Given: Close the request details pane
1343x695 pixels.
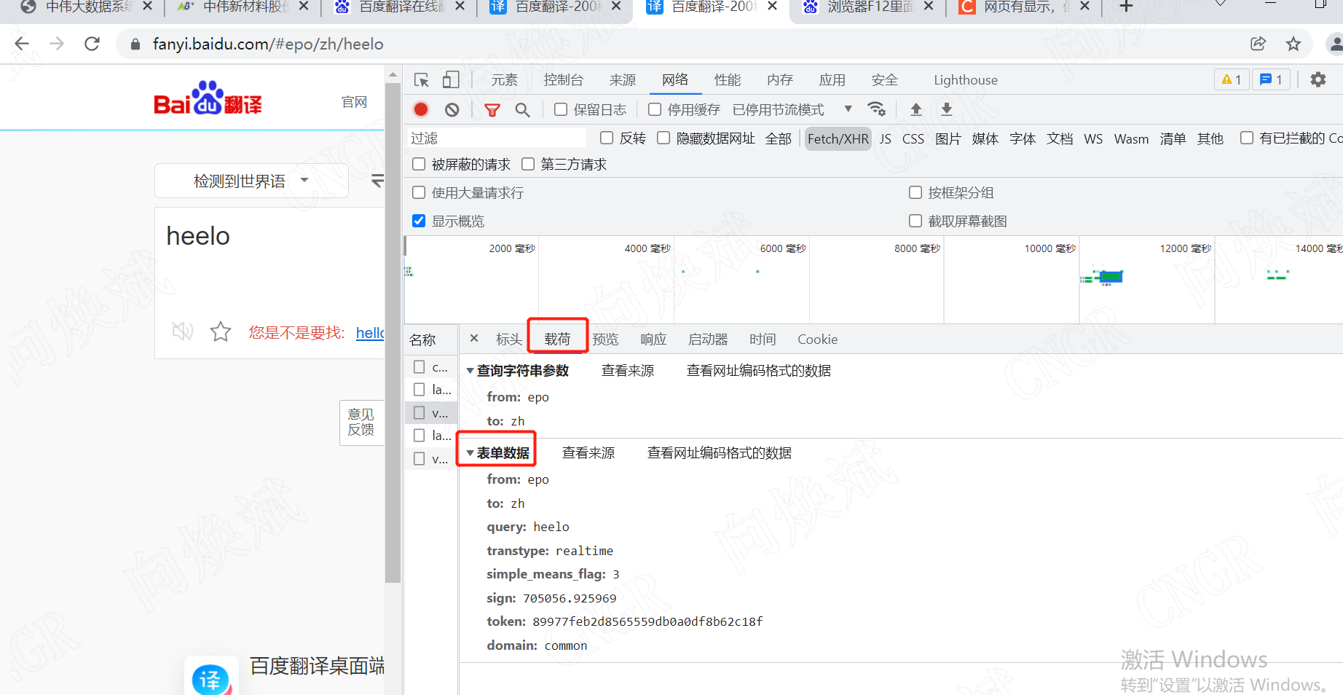Looking at the screenshot, I should point(474,339).
